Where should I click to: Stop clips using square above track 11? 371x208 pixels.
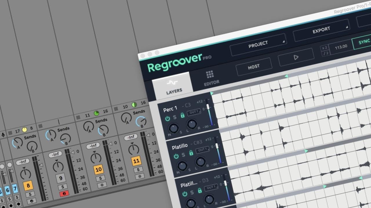116,109
